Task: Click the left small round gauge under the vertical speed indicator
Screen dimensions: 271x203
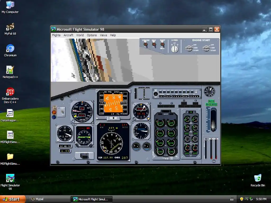Action: [x=136, y=146]
